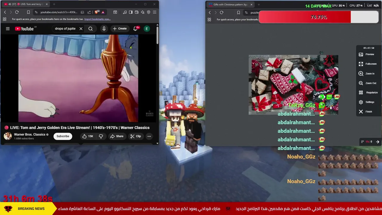Go back in the puzzle browser window

(210, 13)
